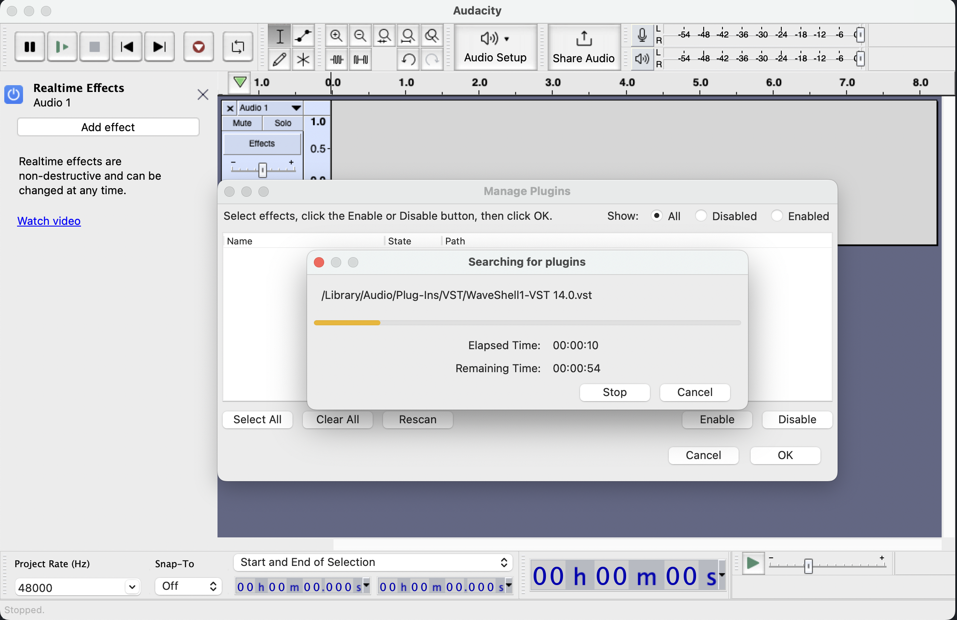This screenshot has height=620, width=957.
Task: Silence the selected audio
Action: 360,60
